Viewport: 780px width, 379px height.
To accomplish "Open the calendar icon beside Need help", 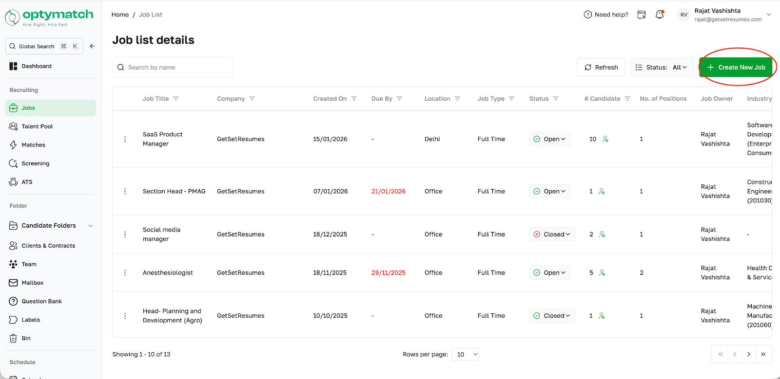I will pos(642,15).
